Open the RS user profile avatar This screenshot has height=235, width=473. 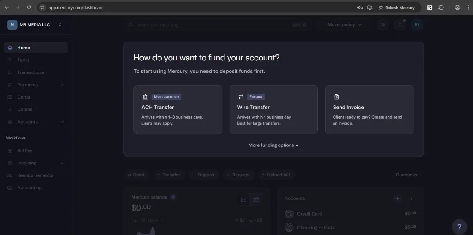tap(417, 25)
